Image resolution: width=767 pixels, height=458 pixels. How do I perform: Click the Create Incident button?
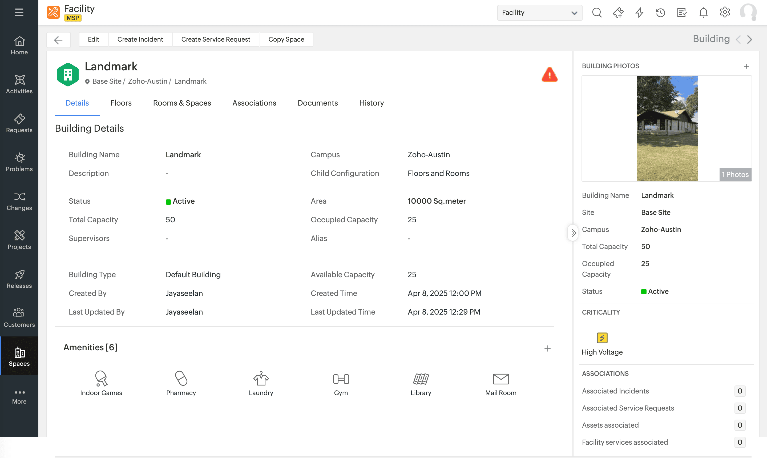pos(140,39)
